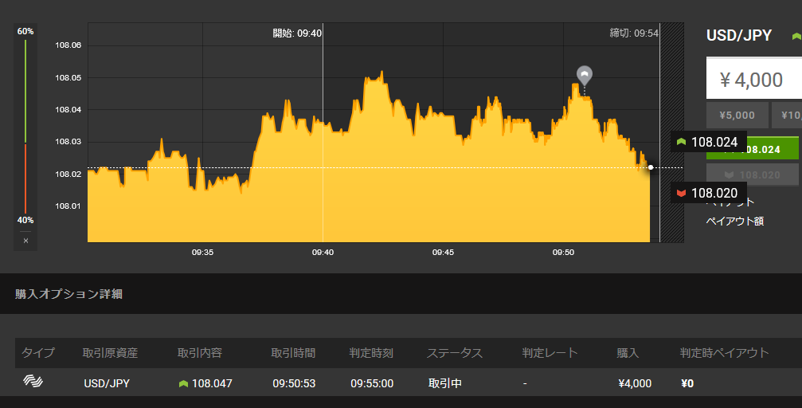Viewport: 802px width, 408px height.
Task: Select the ¥5,000 quick amount button
Action: click(737, 116)
